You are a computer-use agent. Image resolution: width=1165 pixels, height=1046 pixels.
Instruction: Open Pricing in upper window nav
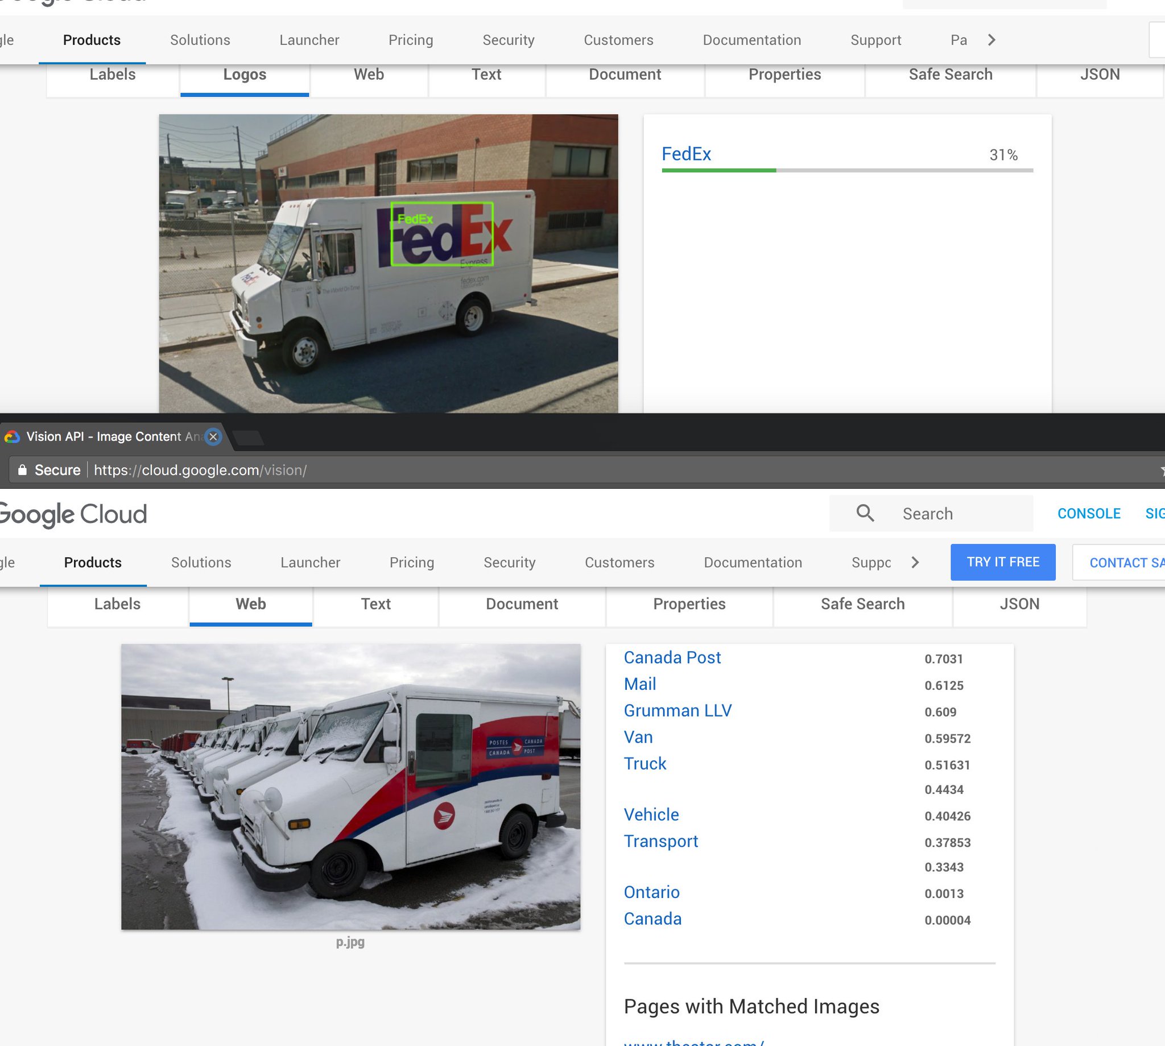tap(411, 40)
